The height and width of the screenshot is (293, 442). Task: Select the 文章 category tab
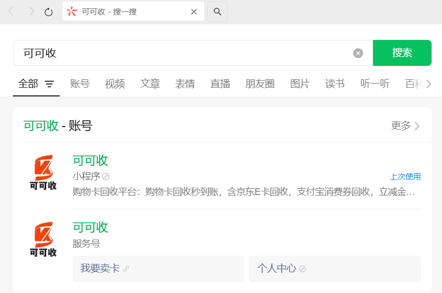(x=150, y=84)
